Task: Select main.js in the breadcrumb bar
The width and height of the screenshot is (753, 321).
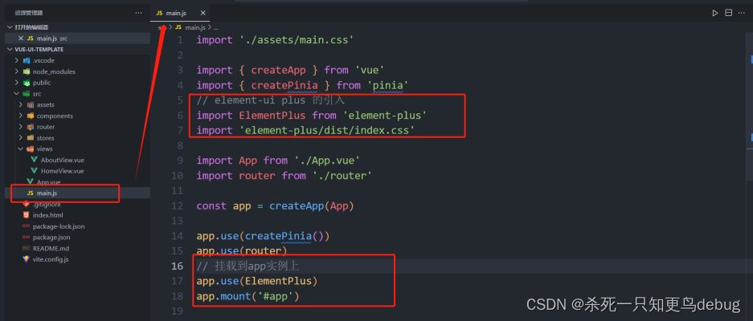Action: pyautogui.click(x=193, y=27)
